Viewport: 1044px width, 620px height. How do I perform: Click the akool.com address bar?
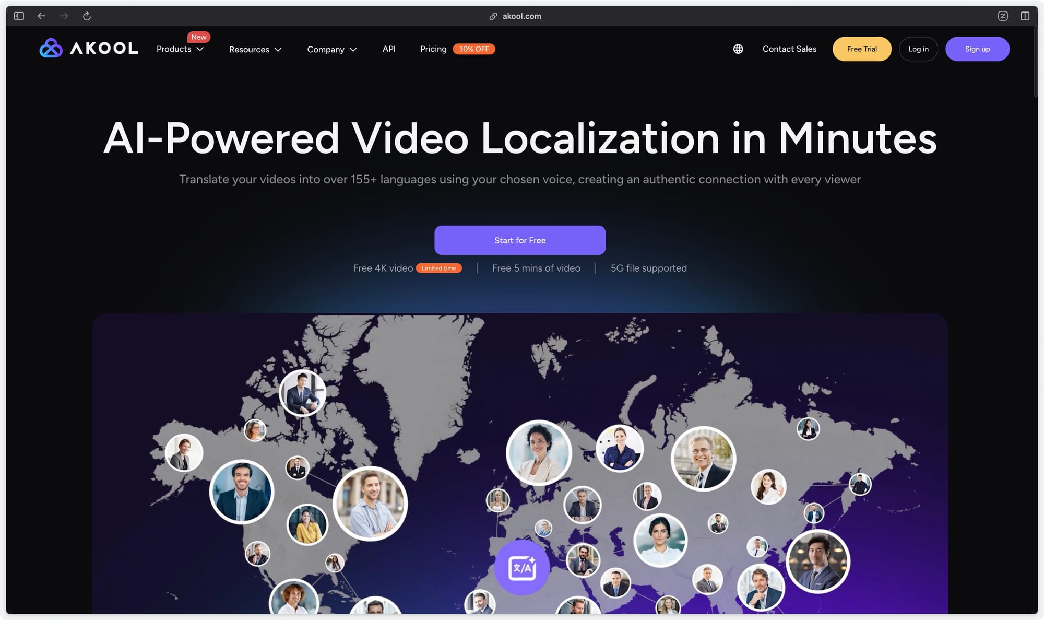tap(516, 16)
